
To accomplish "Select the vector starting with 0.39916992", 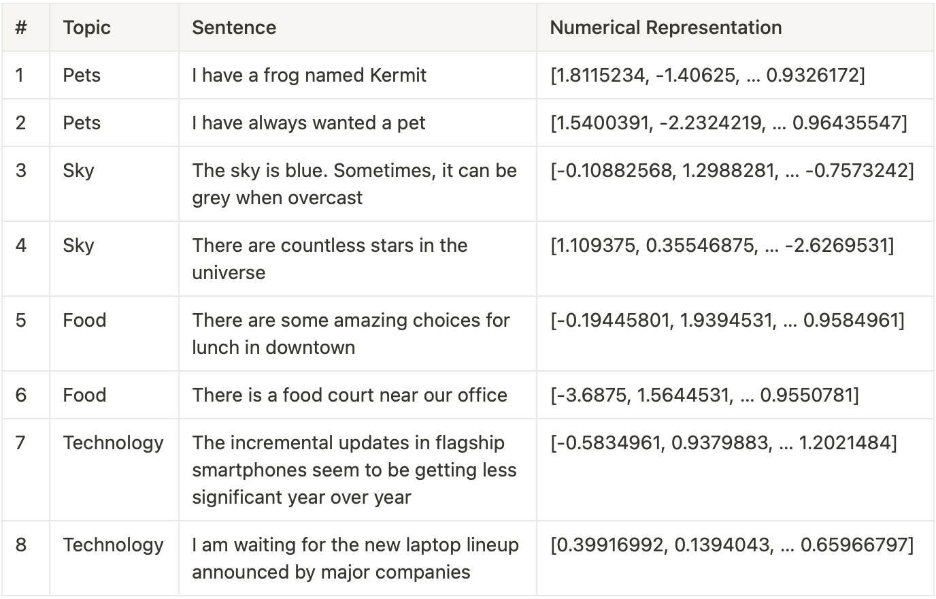I will (x=732, y=545).
